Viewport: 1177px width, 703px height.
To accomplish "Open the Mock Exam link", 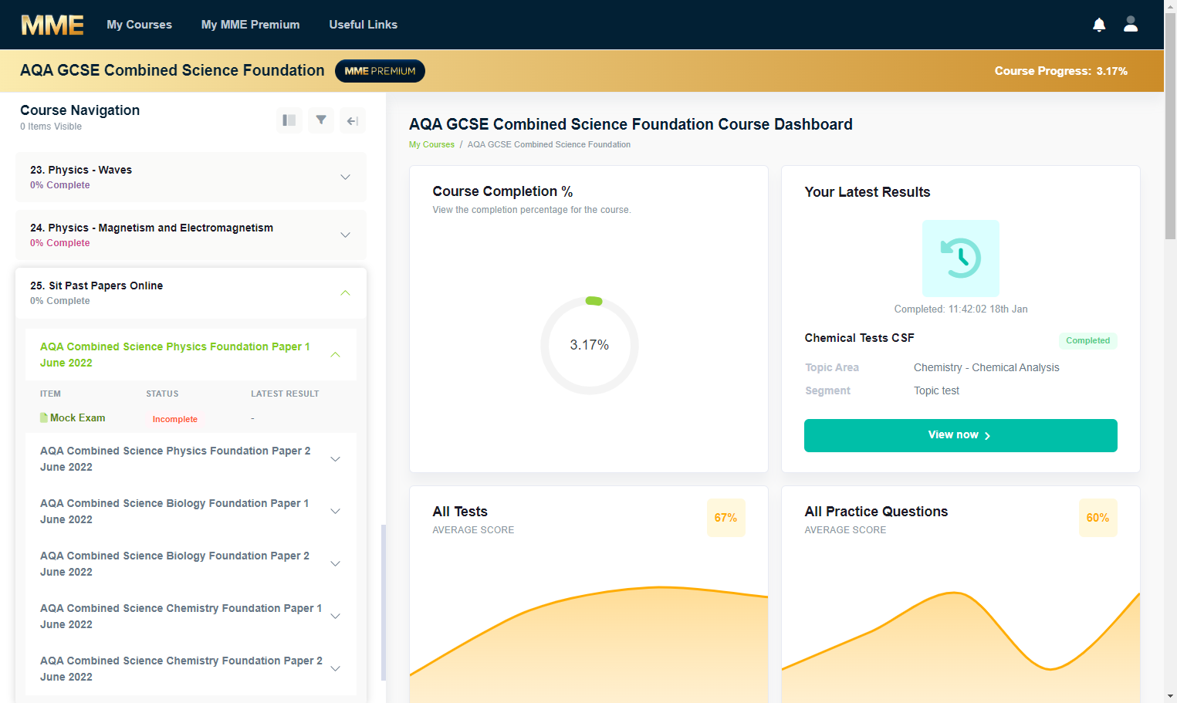I will click(77, 417).
